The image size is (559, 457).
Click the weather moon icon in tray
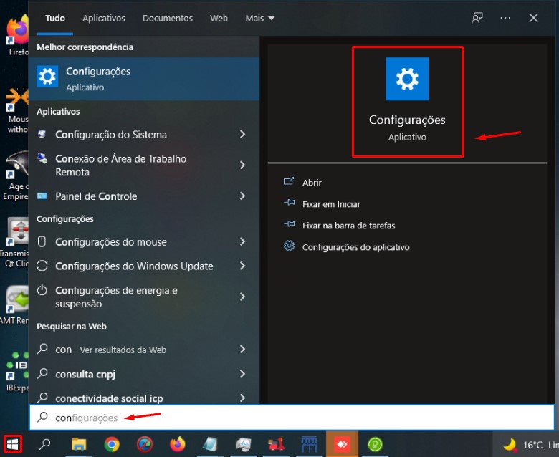510,445
